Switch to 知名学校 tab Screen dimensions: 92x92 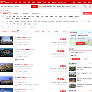[x=36, y=14]
